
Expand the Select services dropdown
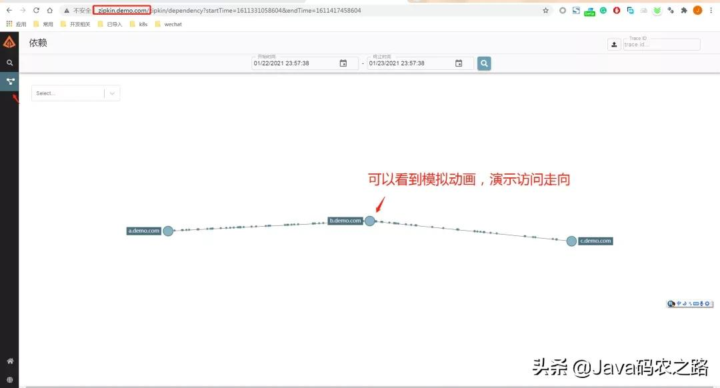(112, 93)
